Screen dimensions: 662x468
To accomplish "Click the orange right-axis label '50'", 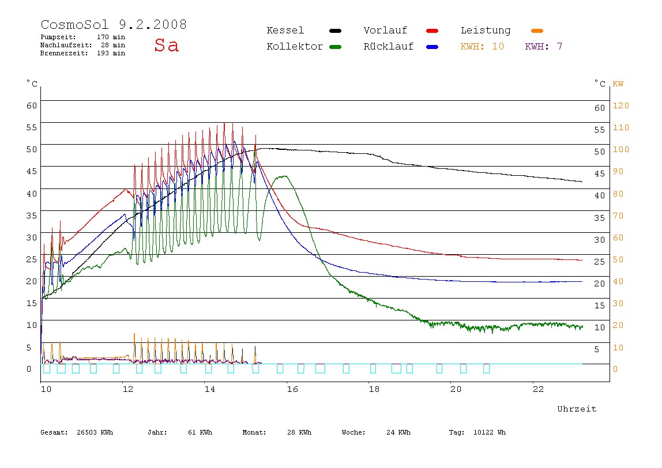I will pyautogui.click(x=618, y=259).
